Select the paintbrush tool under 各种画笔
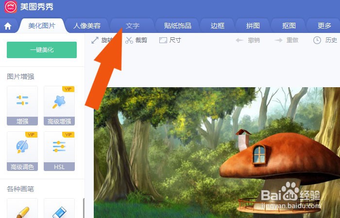 tap(22, 208)
